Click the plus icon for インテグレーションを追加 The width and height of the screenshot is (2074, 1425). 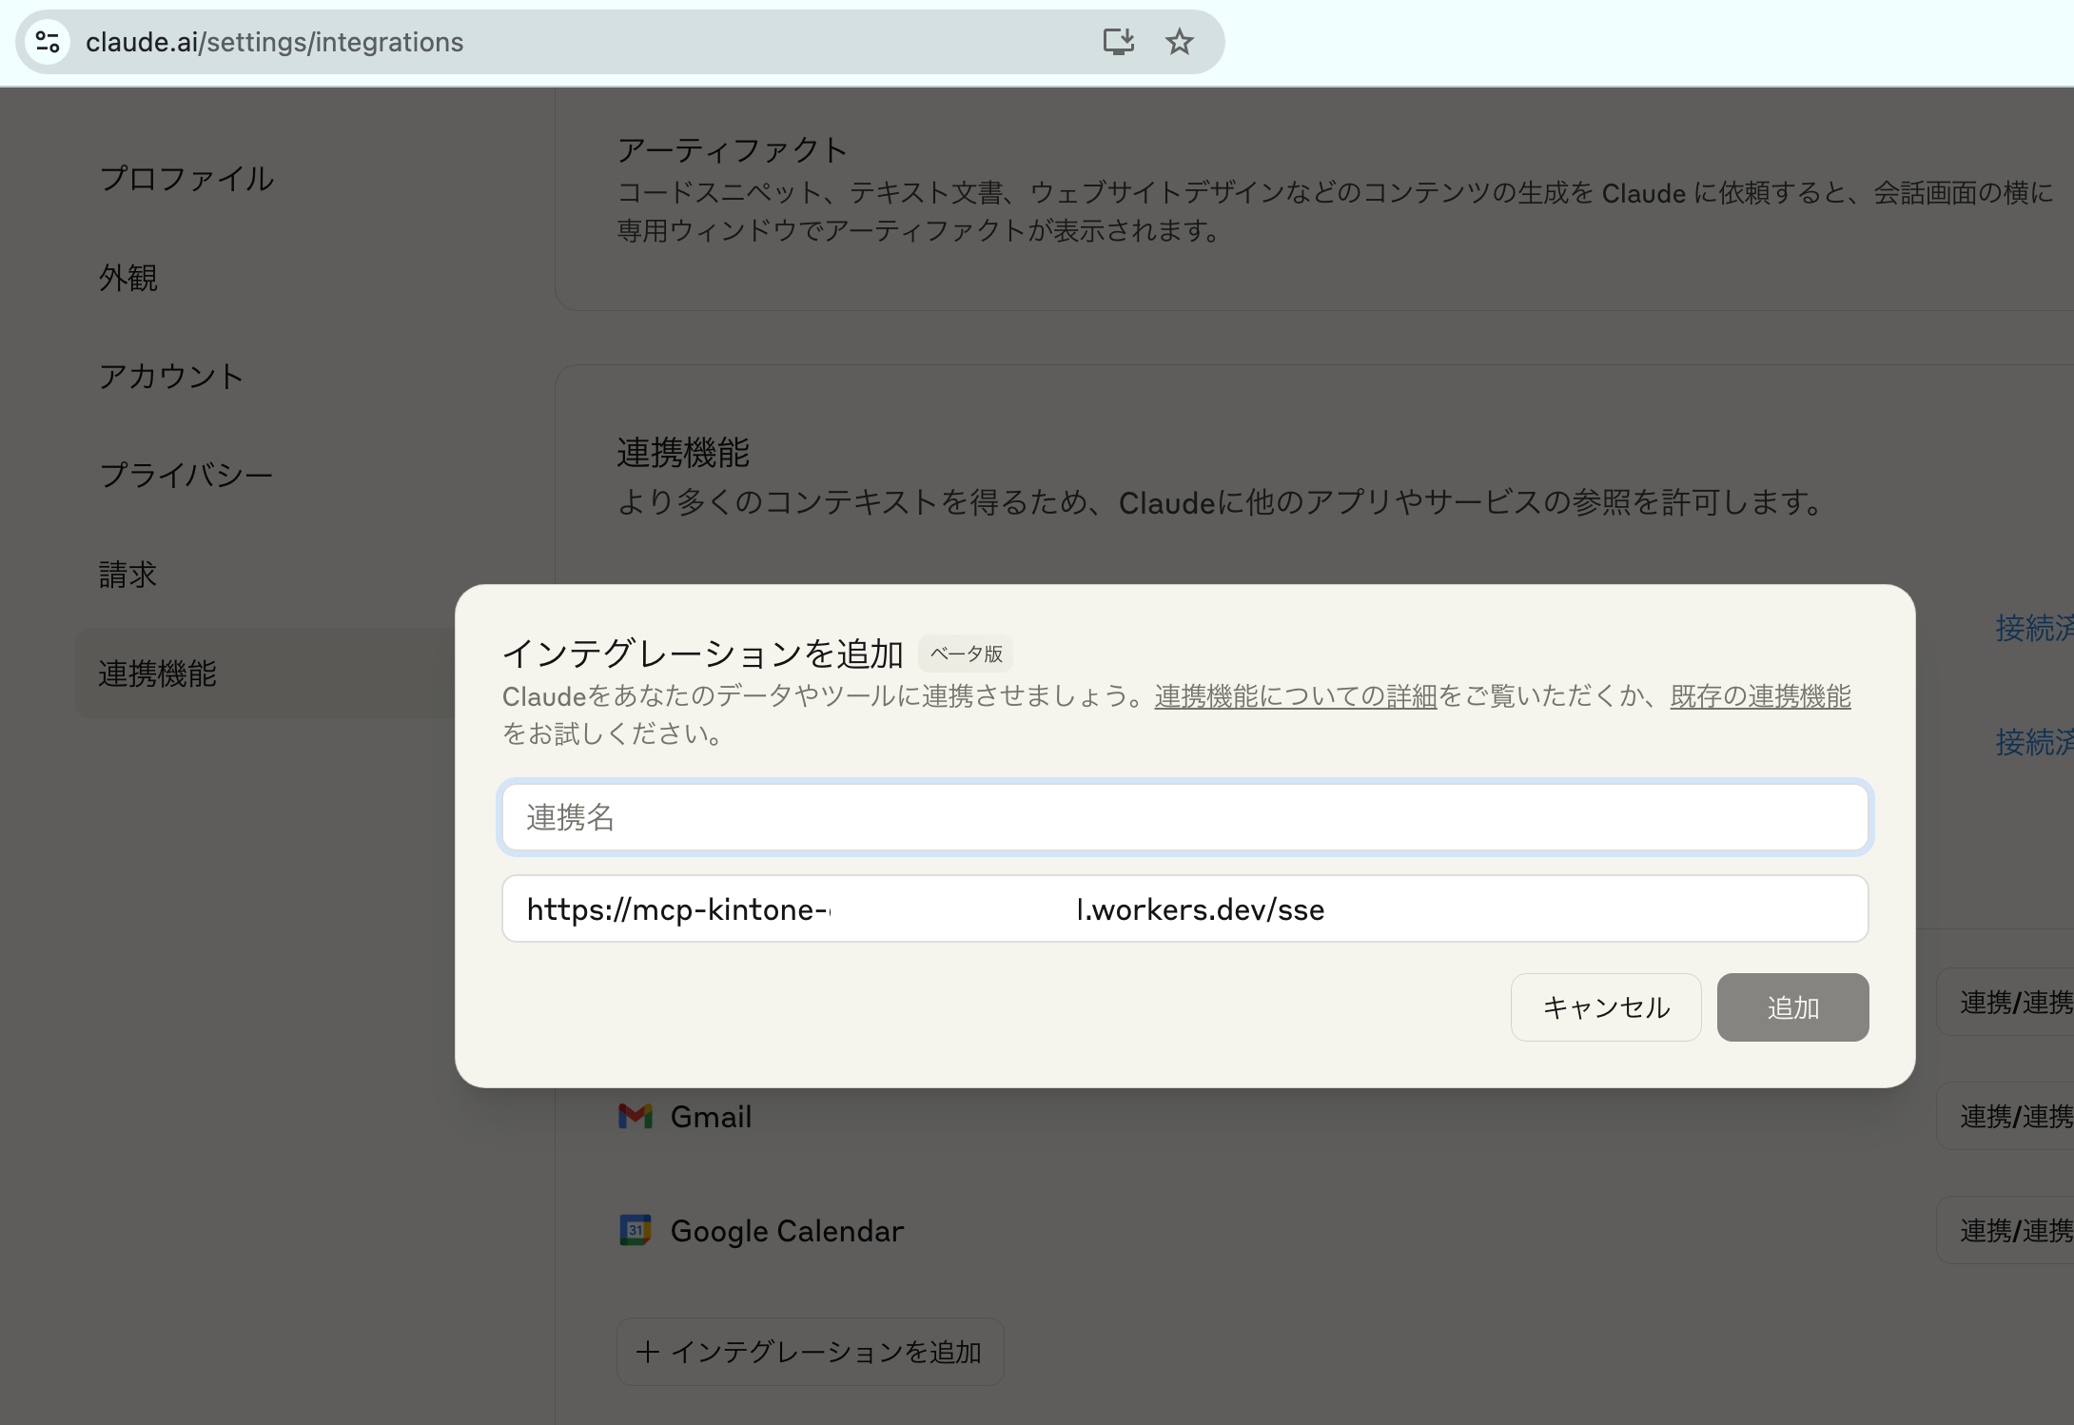pyautogui.click(x=647, y=1352)
